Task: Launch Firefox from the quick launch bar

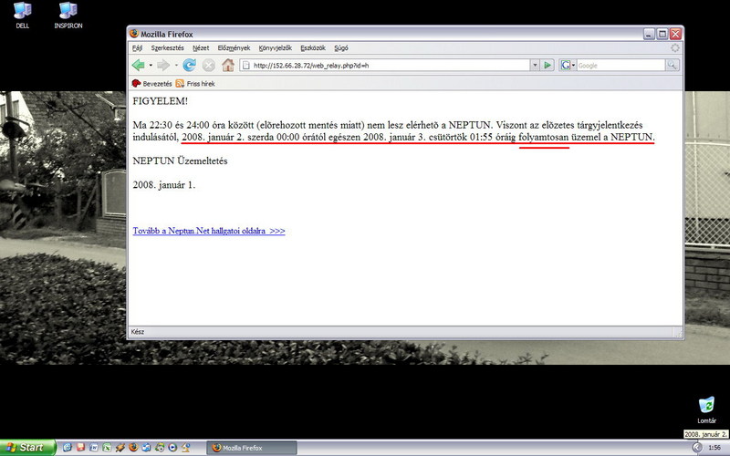Action: tap(133, 447)
